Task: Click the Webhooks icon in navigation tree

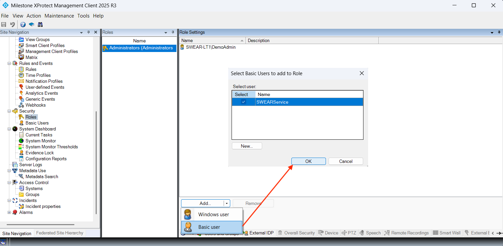Action: 21,105
